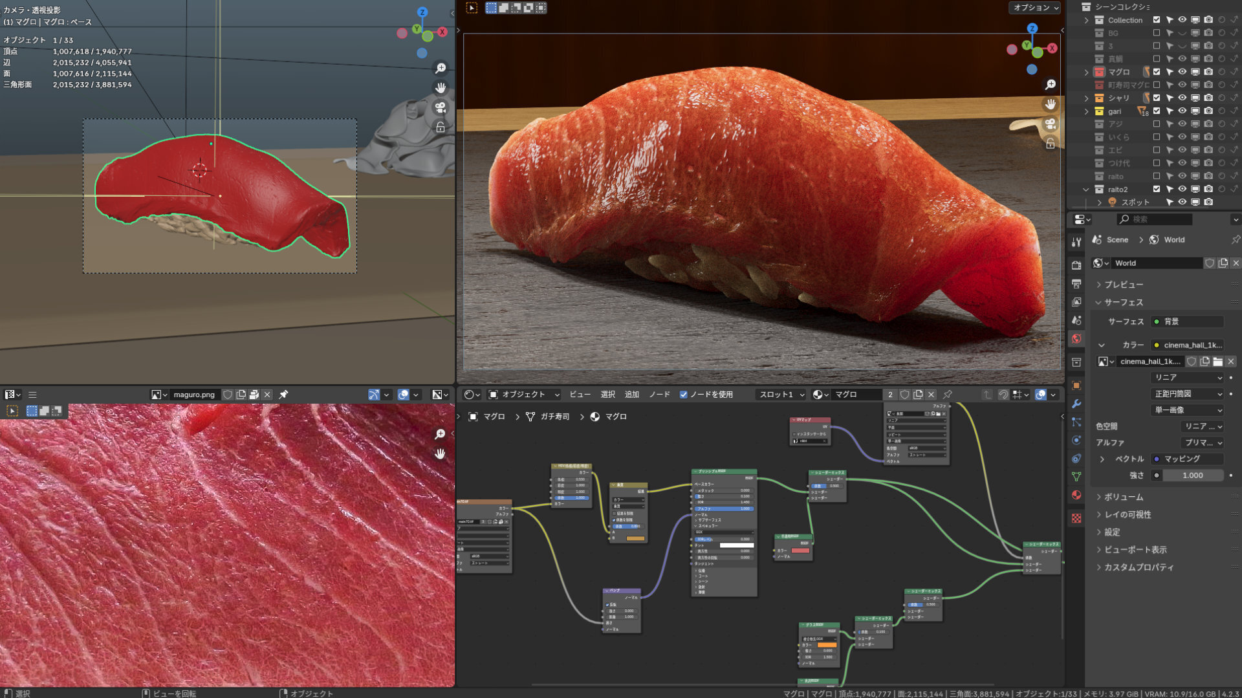Hide the シャリ collection using eye icon

coord(1182,98)
